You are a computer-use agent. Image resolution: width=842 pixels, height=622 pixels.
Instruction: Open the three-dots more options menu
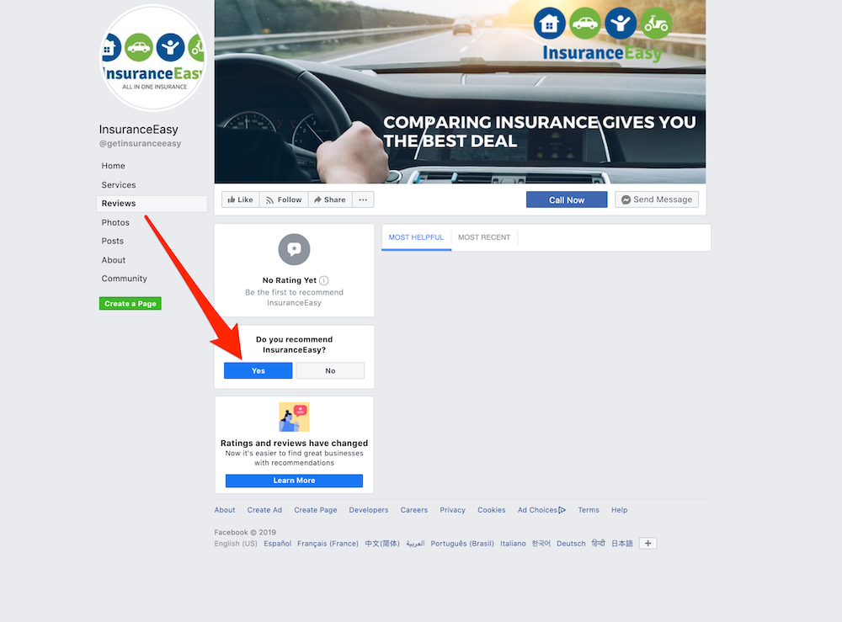363,199
